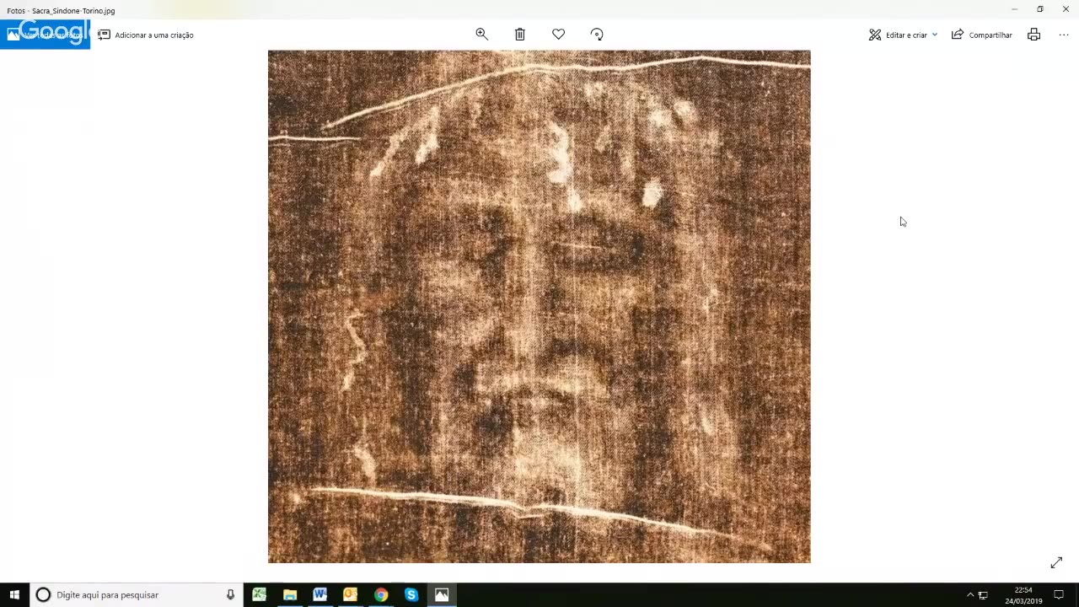The height and width of the screenshot is (607, 1079).
Task: Add the photo to favorites with the heart icon
Action: [558, 35]
